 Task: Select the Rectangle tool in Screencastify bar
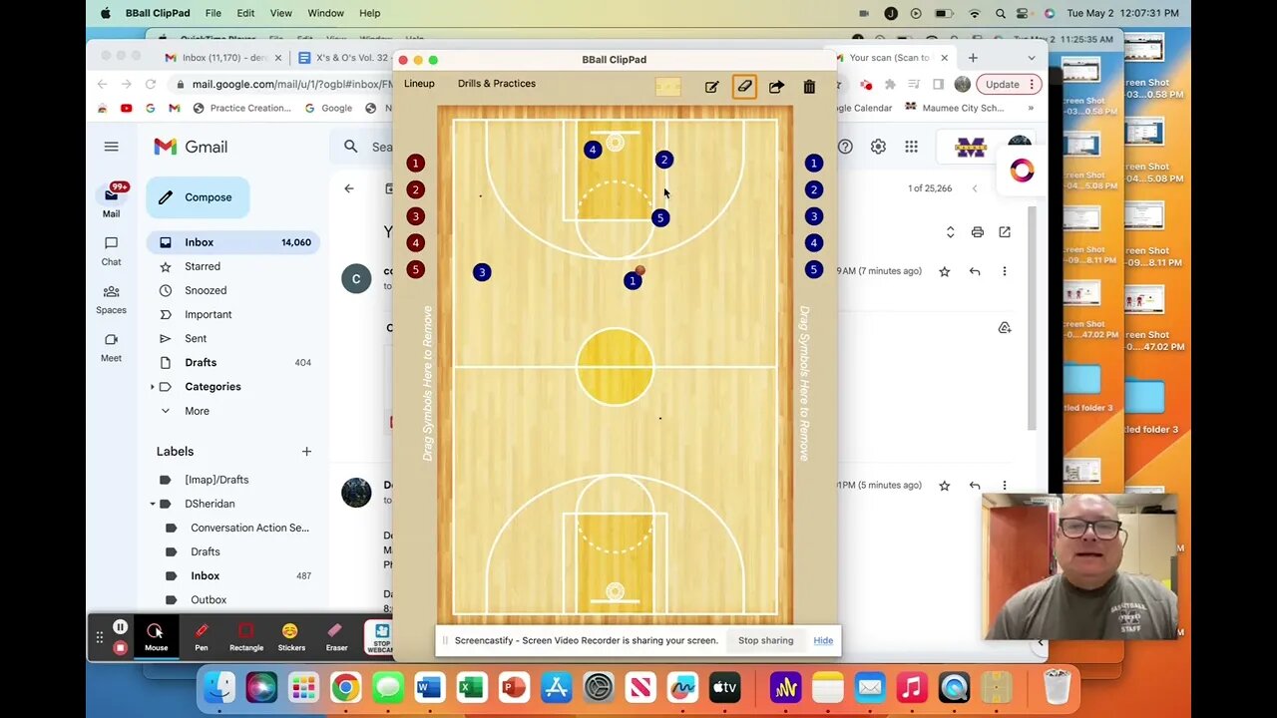246,637
